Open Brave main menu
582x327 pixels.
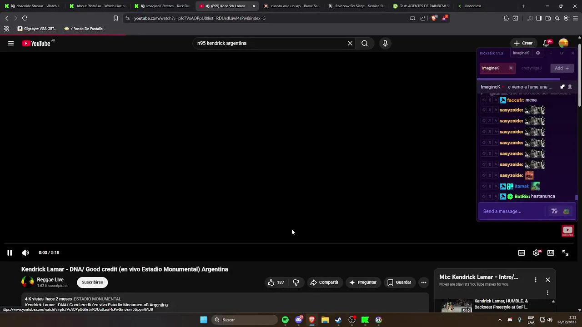point(576,18)
